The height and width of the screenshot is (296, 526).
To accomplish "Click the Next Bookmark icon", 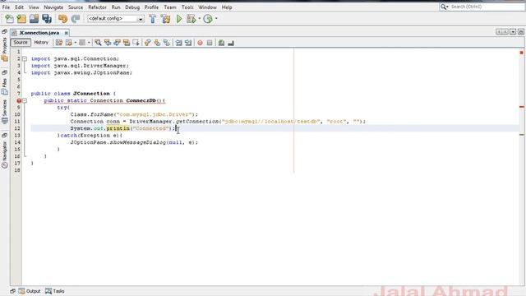I will (157, 43).
